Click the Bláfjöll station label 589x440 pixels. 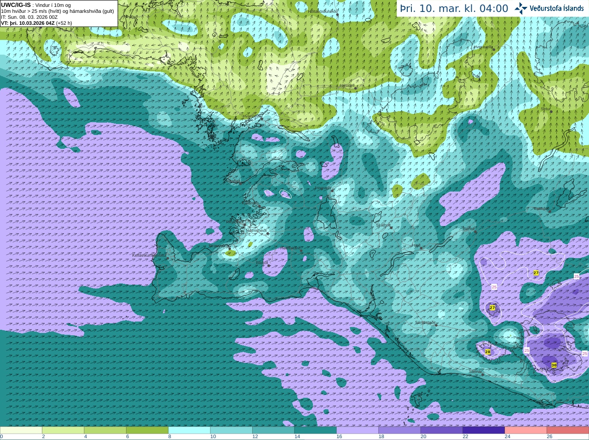(x=262, y=263)
